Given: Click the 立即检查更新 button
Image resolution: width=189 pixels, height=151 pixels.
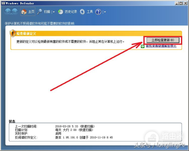Looking at the screenshot, I should (x=163, y=40).
